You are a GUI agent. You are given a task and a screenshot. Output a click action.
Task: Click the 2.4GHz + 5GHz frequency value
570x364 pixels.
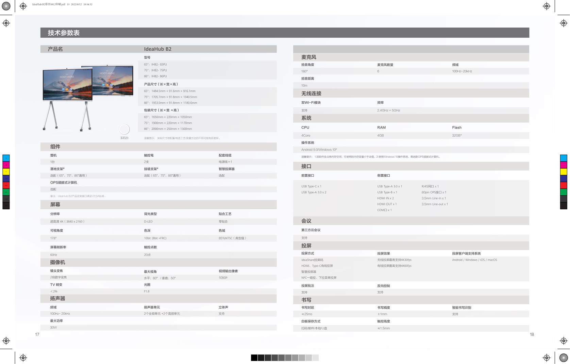click(389, 110)
